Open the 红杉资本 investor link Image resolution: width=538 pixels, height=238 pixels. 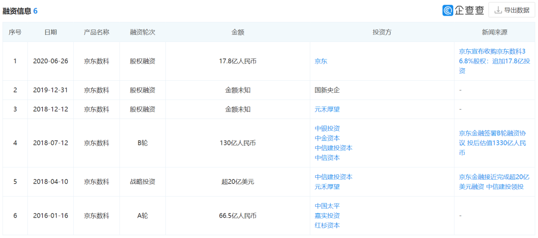[x=327, y=226]
